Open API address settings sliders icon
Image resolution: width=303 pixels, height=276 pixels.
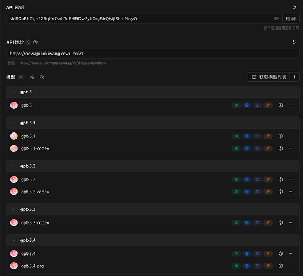tap(294, 42)
